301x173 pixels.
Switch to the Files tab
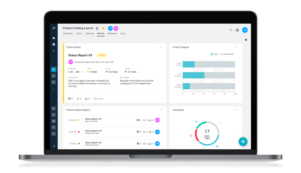123,33
